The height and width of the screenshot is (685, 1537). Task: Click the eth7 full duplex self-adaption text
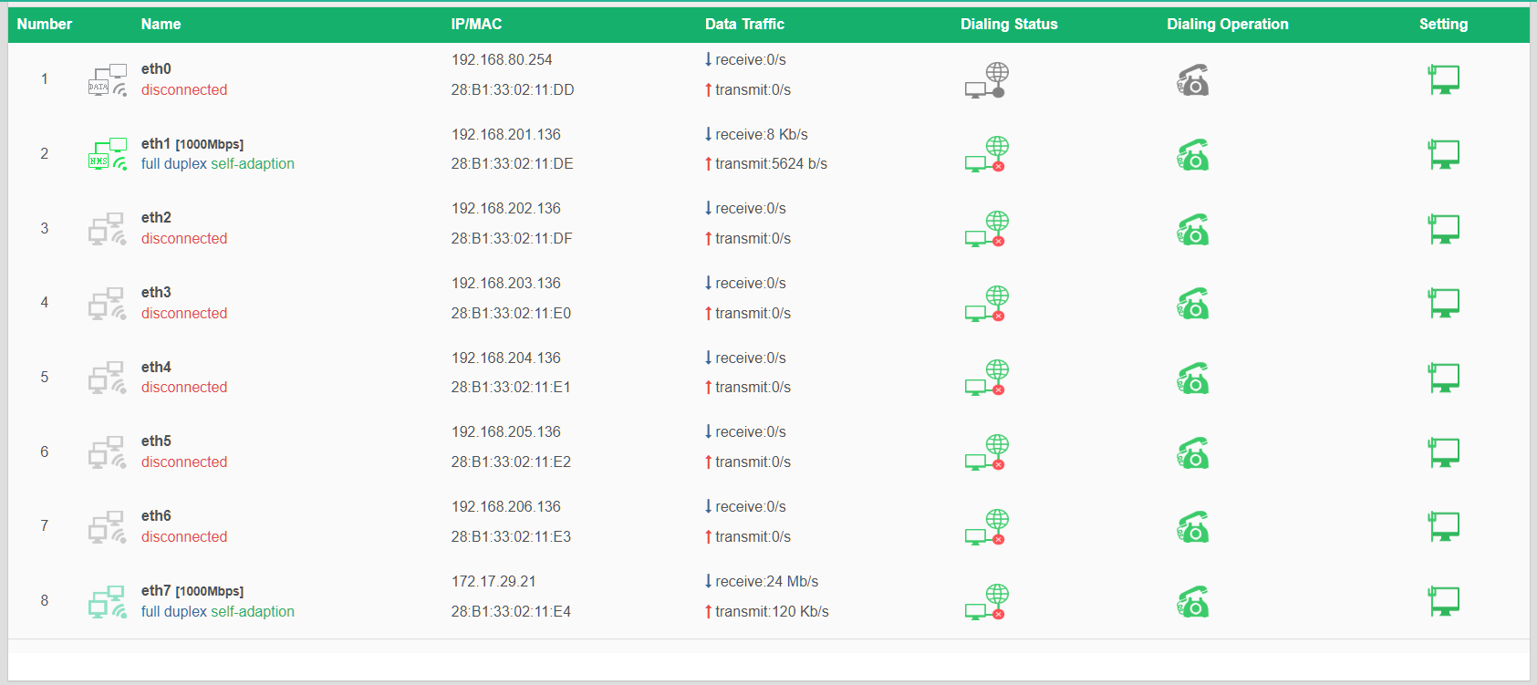(218, 612)
